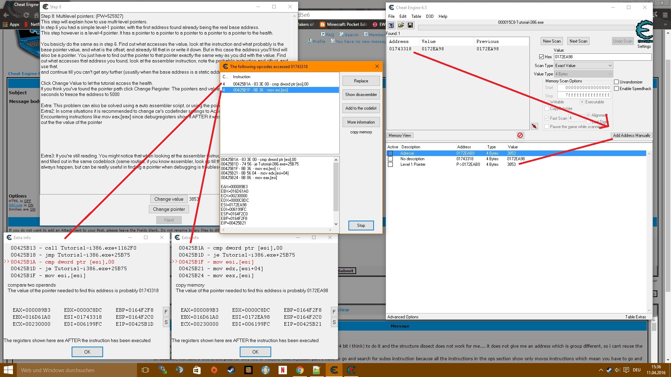The width and height of the screenshot is (671, 377).
Task: Click the S button in right Extra info window
Action: (334, 322)
